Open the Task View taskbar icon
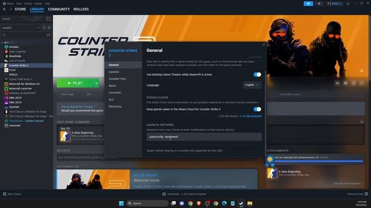This screenshot has height=208, width=371. 173,203
